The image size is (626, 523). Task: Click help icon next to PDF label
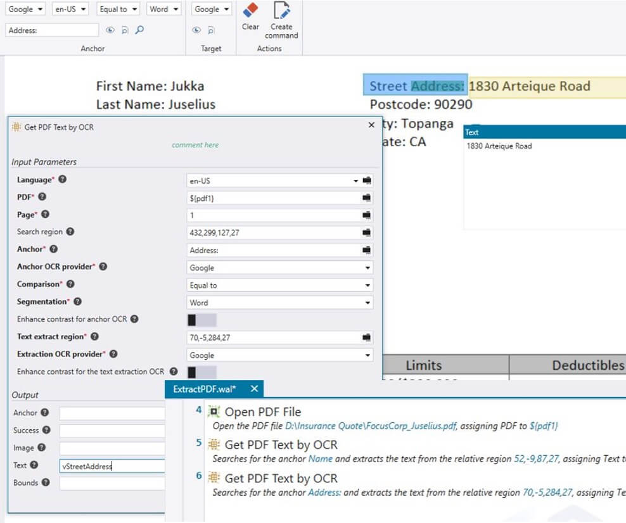pos(42,197)
